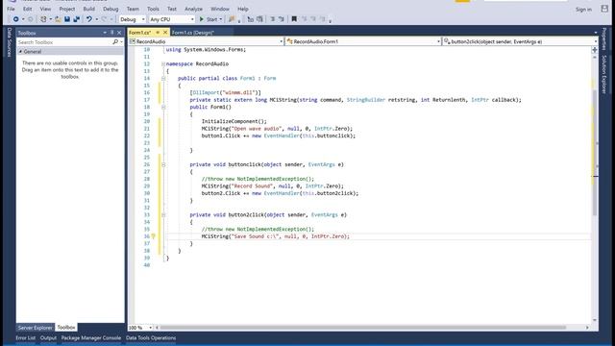Open the Data Sources side tab
This screenshot has height=346, width=615.
pyautogui.click(x=10, y=42)
